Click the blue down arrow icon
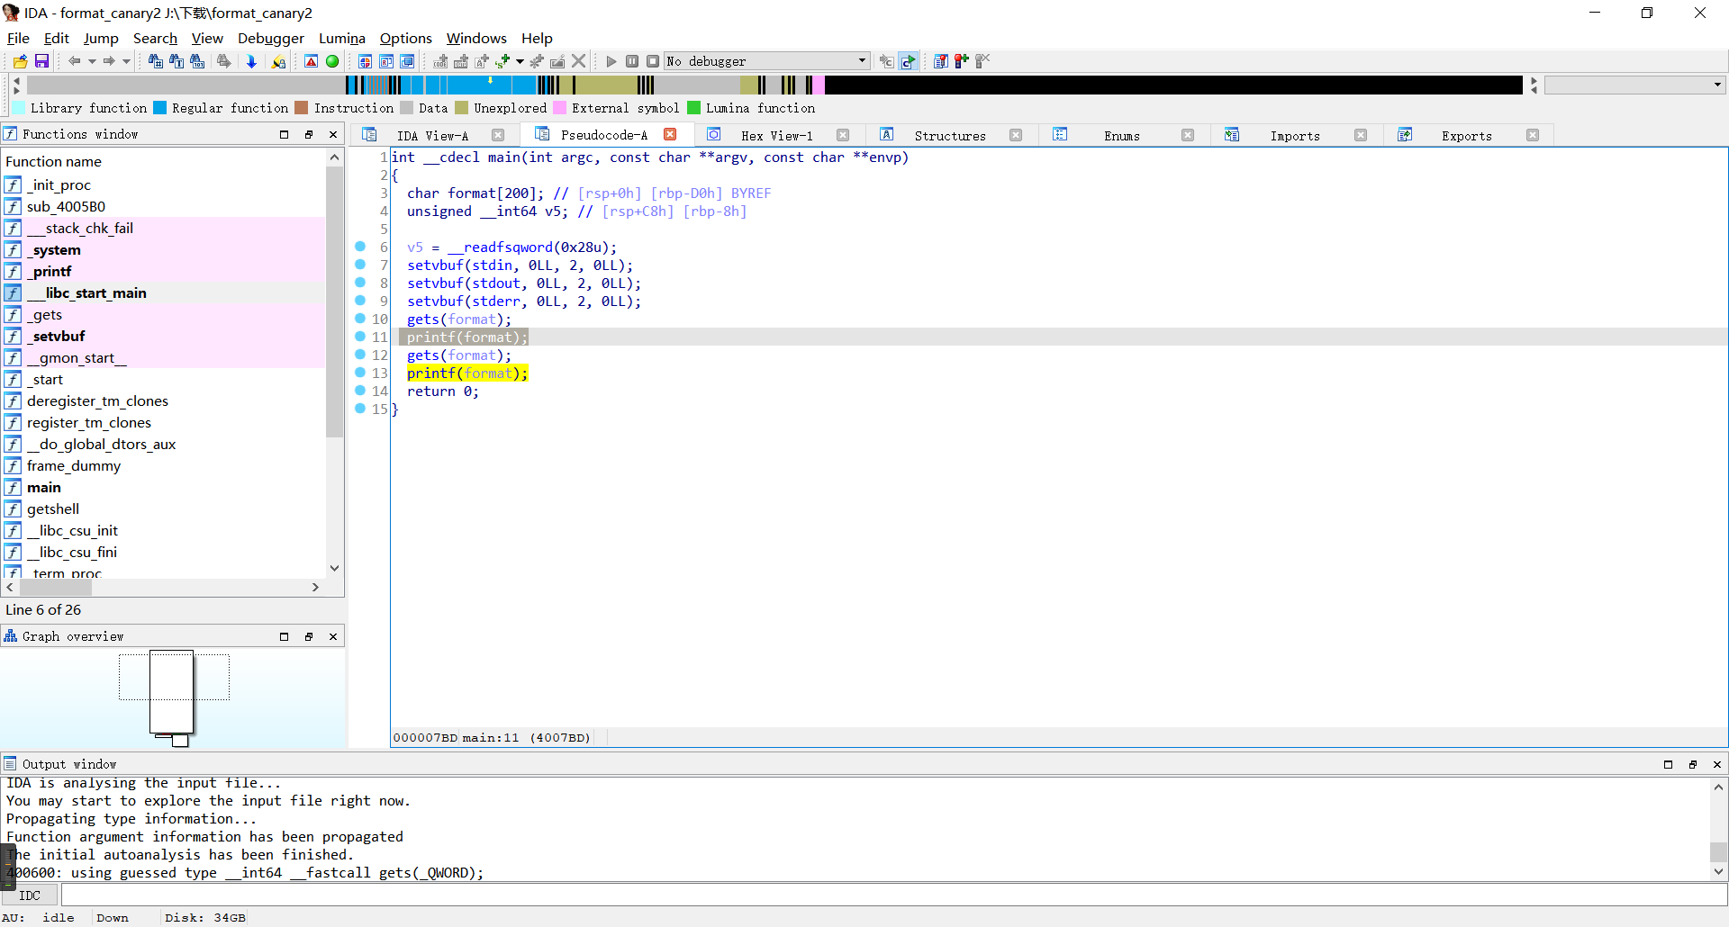 coord(251,61)
